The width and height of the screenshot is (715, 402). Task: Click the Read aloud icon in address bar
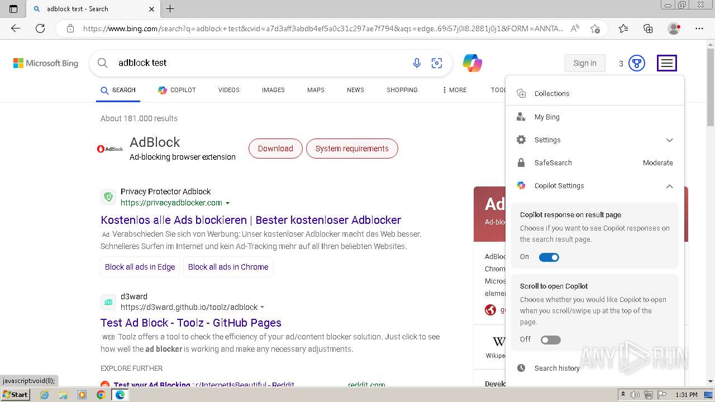point(575,28)
